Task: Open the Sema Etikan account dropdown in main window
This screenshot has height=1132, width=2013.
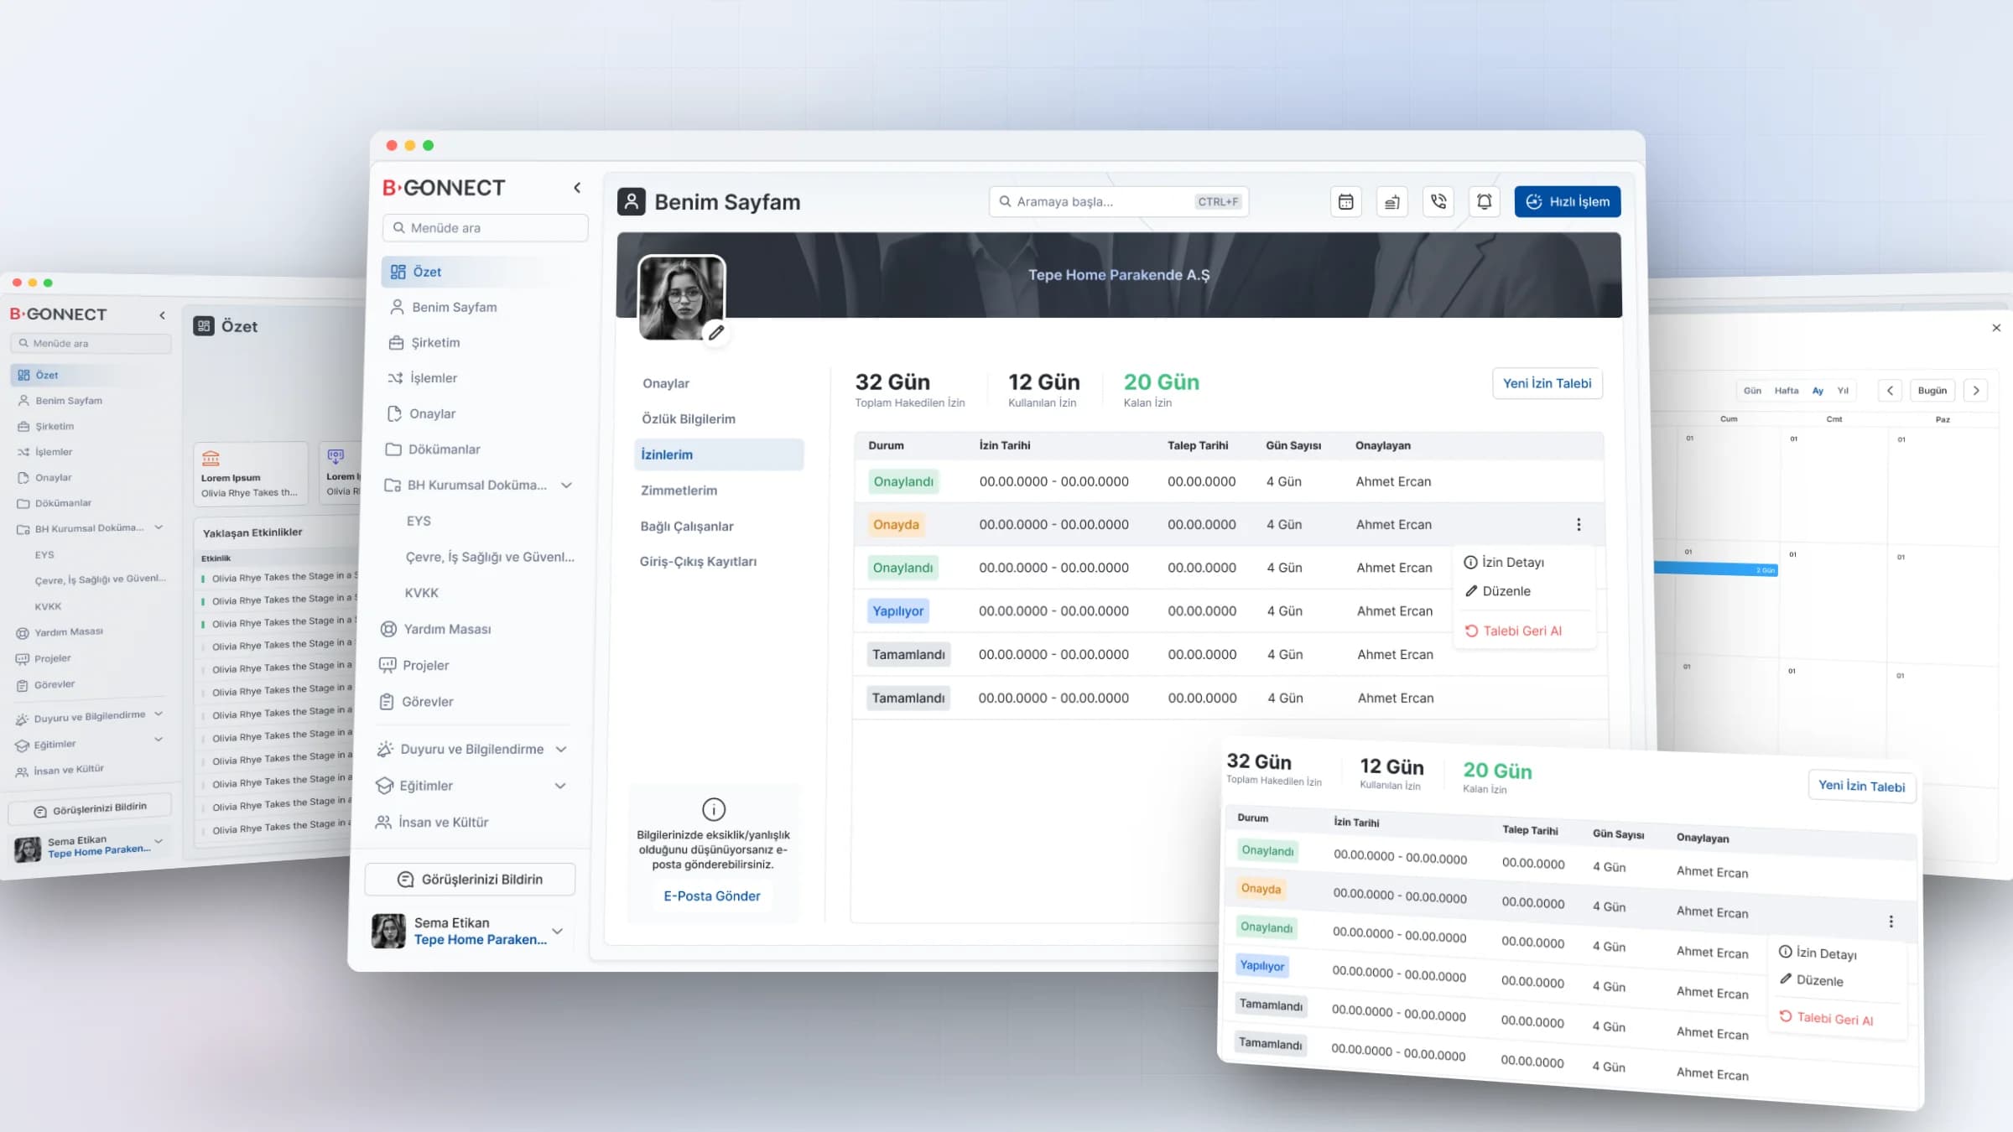Action: [557, 931]
